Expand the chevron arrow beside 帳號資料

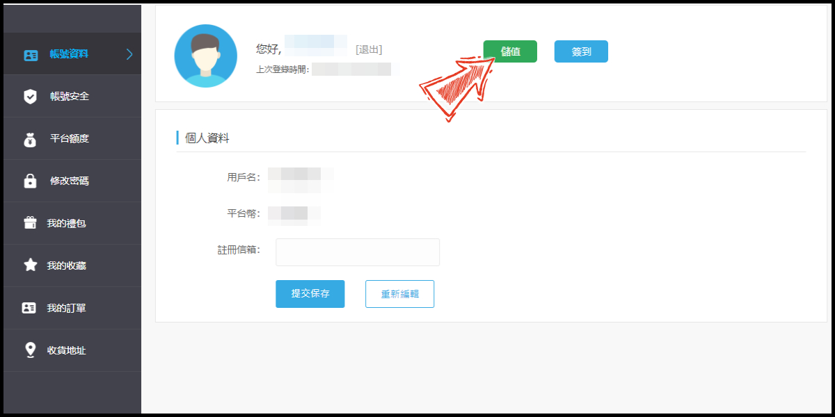click(x=129, y=54)
